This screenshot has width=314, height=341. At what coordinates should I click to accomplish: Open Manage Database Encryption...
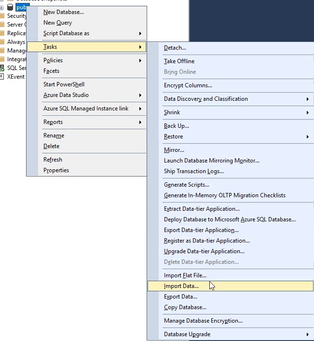(x=203, y=321)
